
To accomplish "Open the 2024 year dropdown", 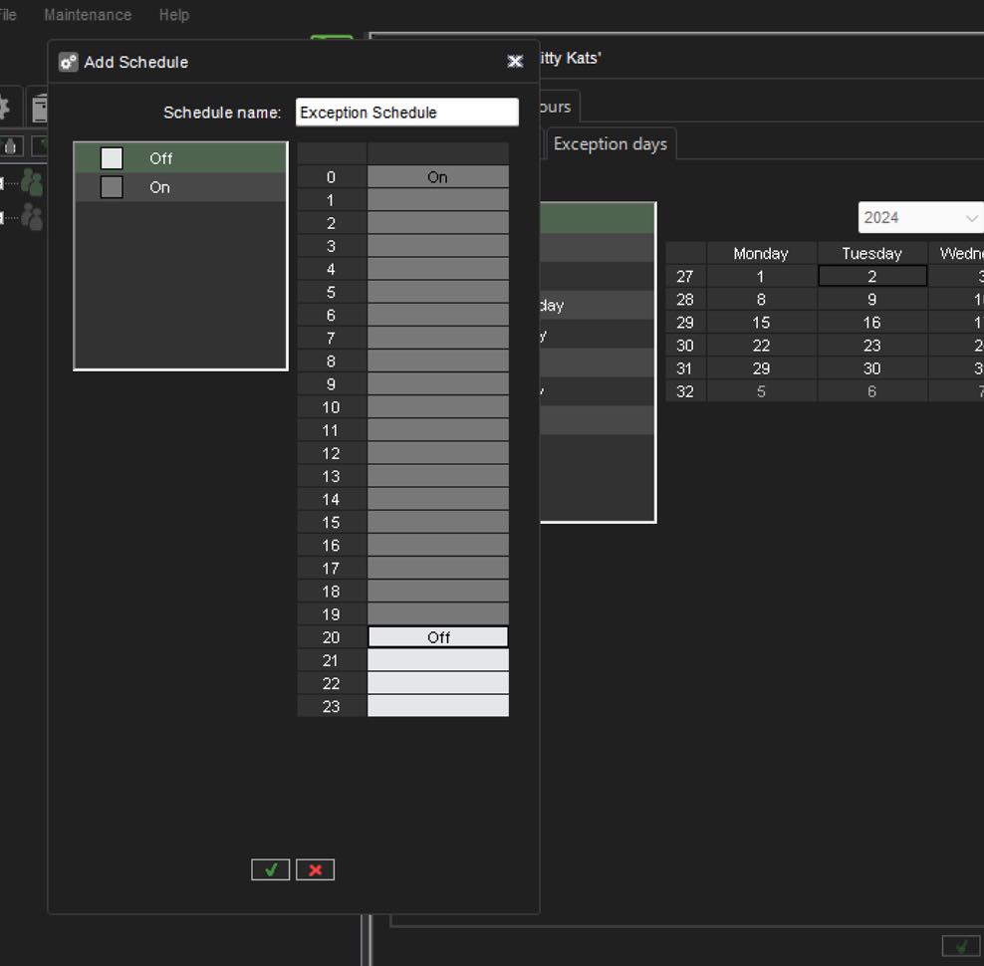I will (x=918, y=217).
